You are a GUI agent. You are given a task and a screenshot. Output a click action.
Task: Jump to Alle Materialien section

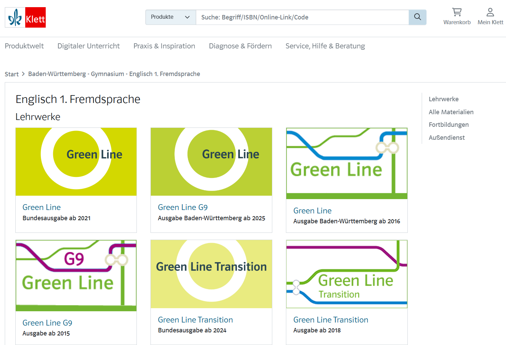coord(451,112)
